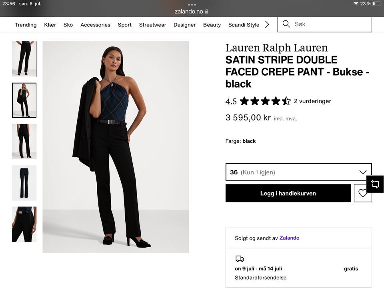Viewport: 384px width, 288px height.
Task: Click the star rating icons
Action: pyautogui.click(x=265, y=101)
